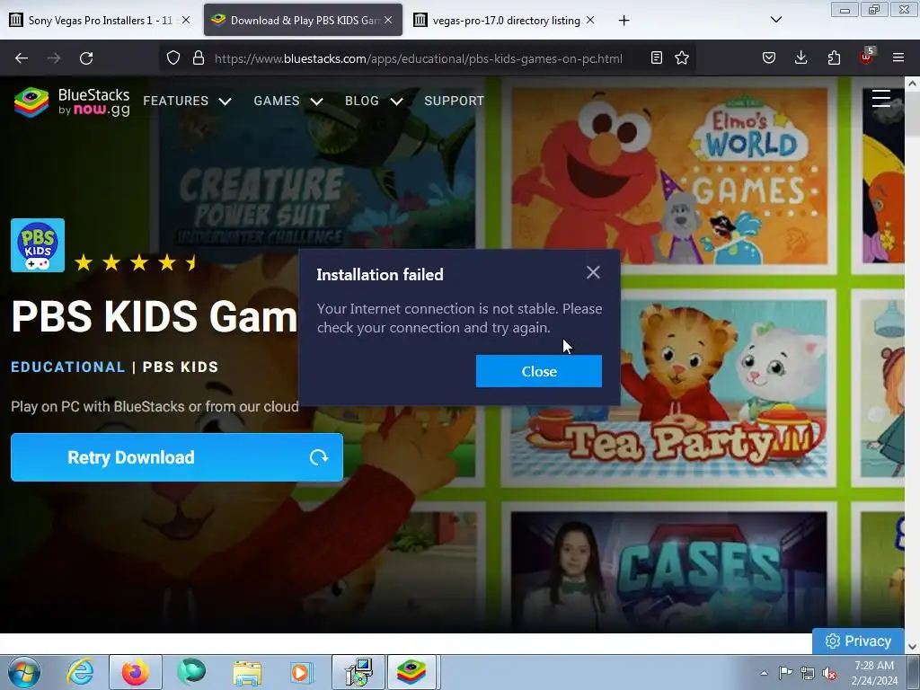920x690 pixels.
Task: Bookmark this page with the star icon
Action: [x=682, y=58]
